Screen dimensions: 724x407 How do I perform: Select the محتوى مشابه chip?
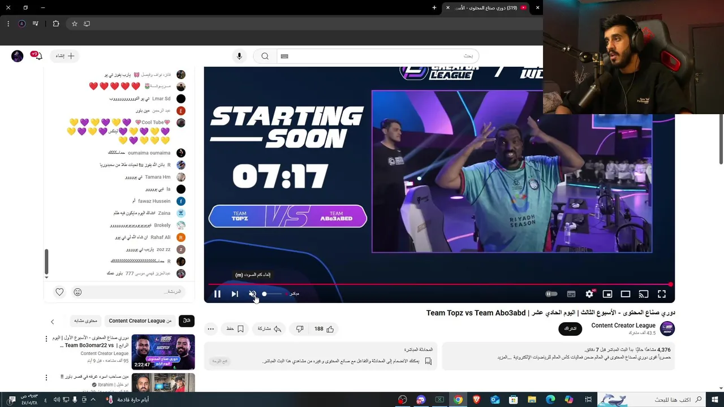coord(85,321)
